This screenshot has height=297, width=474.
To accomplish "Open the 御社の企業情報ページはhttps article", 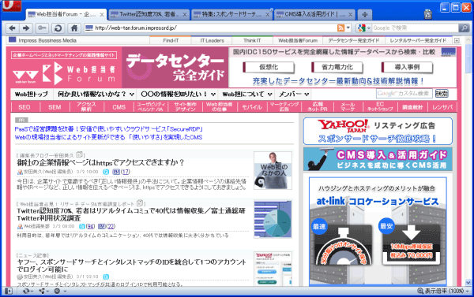I will pos(100,162).
